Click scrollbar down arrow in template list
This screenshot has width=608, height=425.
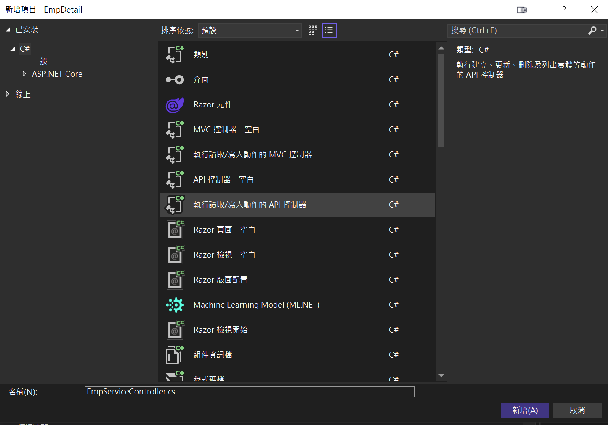tap(441, 375)
